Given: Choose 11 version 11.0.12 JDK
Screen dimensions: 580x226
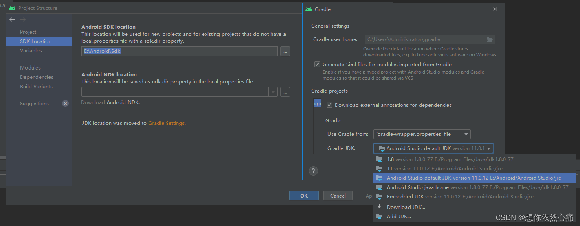Looking at the screenshot, I should pos(475,169).
